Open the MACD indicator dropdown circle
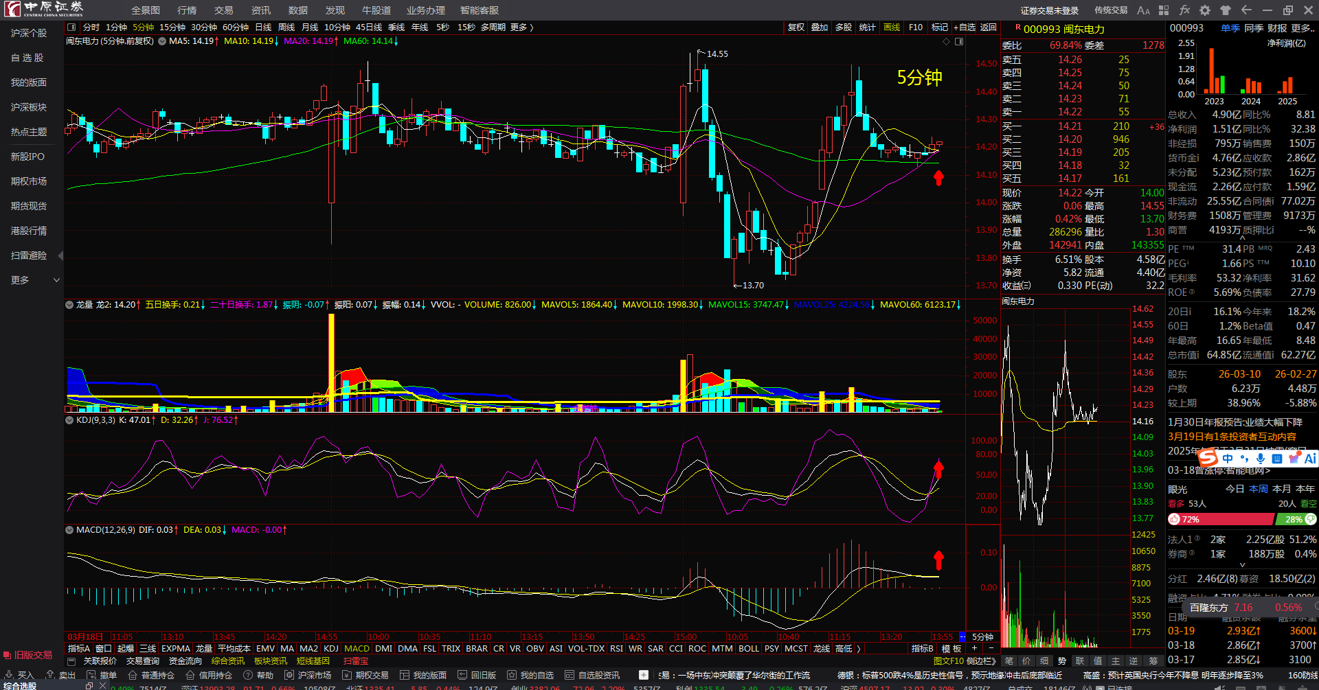 pyautogui.click(x=69, y=530)
